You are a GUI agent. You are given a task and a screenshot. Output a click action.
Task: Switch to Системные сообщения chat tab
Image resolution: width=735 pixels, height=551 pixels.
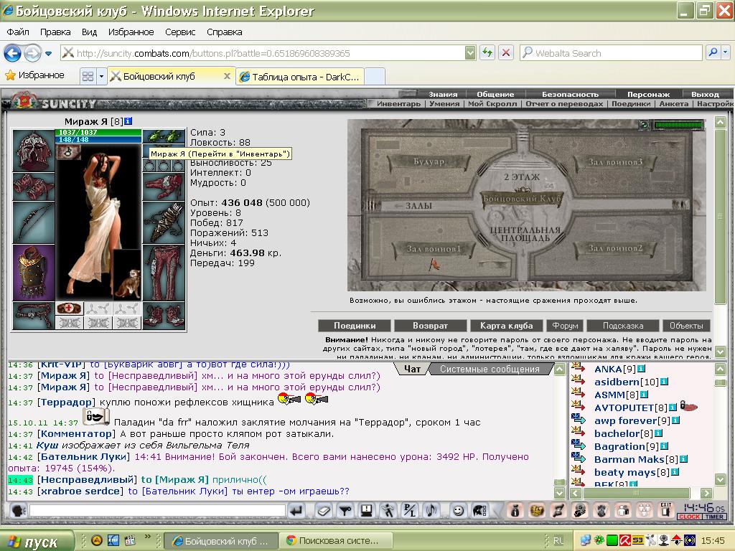pyautogui.click(x=490, y=369)
